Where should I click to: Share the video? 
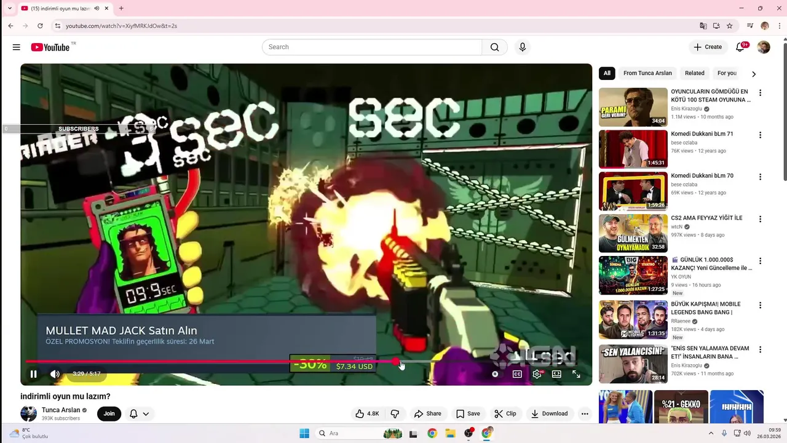pyautogui.click(x=428, y=414)
